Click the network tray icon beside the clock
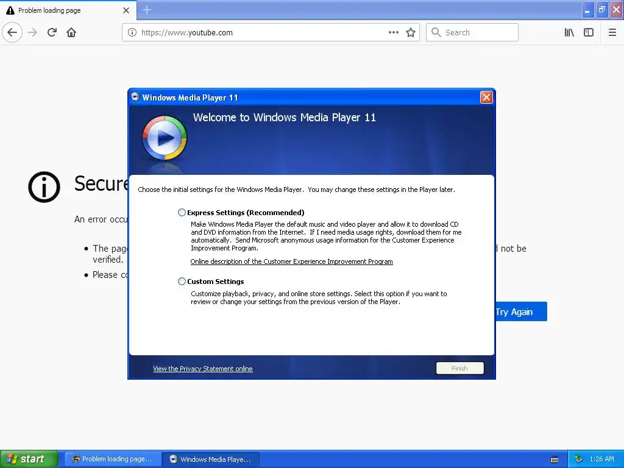 (578, 459)
